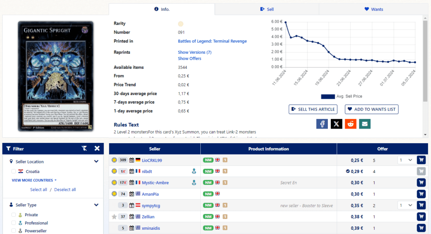Open quantity dropdown for LioCRKL99's offer
431x234 pixels.
pyautogui.click(x=406, y=160)
